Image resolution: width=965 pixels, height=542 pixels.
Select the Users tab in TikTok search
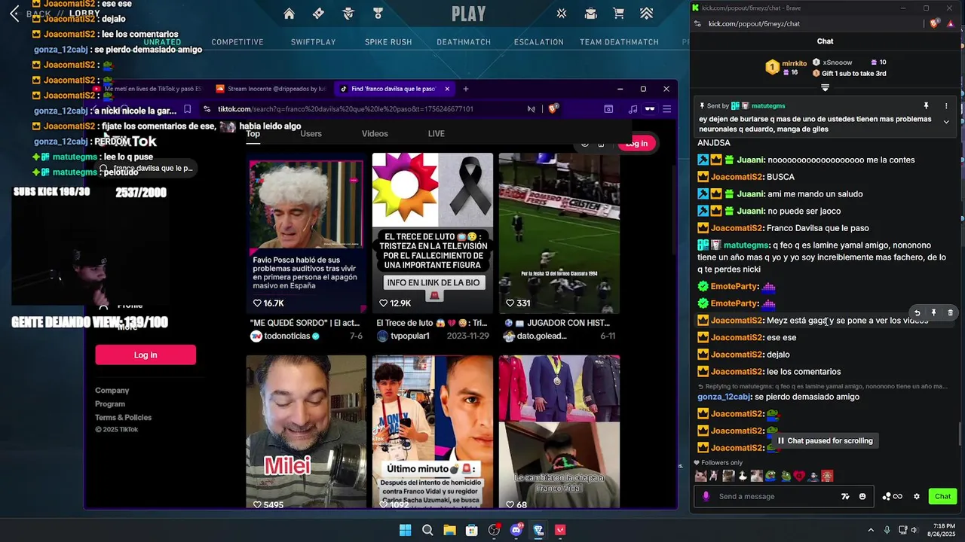tap(311, 134)
